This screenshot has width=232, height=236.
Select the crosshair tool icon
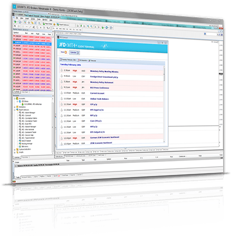click(x=19, y=26)
